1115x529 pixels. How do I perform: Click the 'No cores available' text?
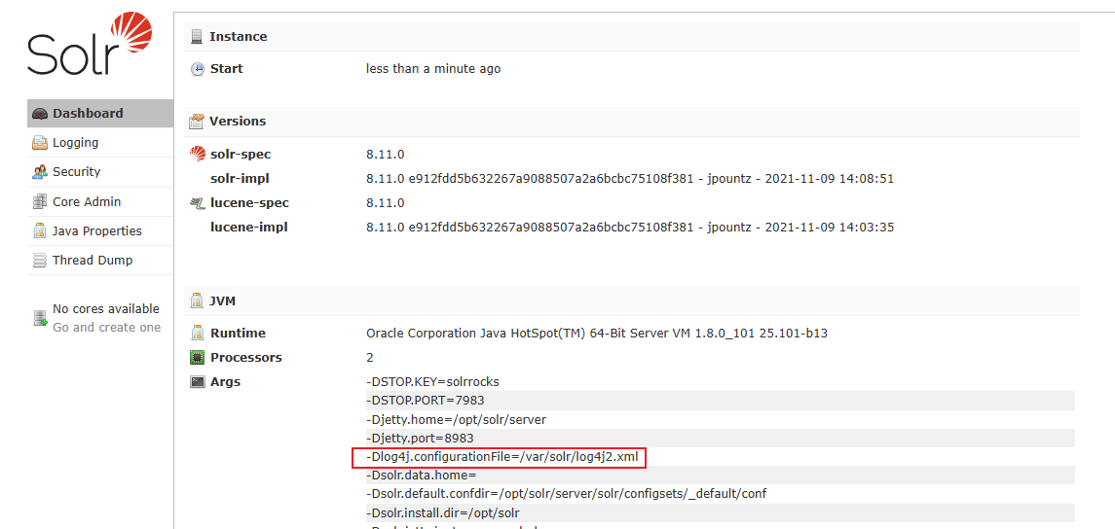[105, 309]
